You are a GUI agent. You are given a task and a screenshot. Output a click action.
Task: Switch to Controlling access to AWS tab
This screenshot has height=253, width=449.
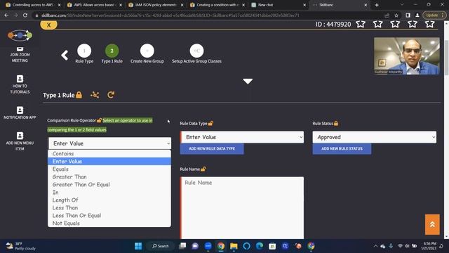click(x=33, y=5)
